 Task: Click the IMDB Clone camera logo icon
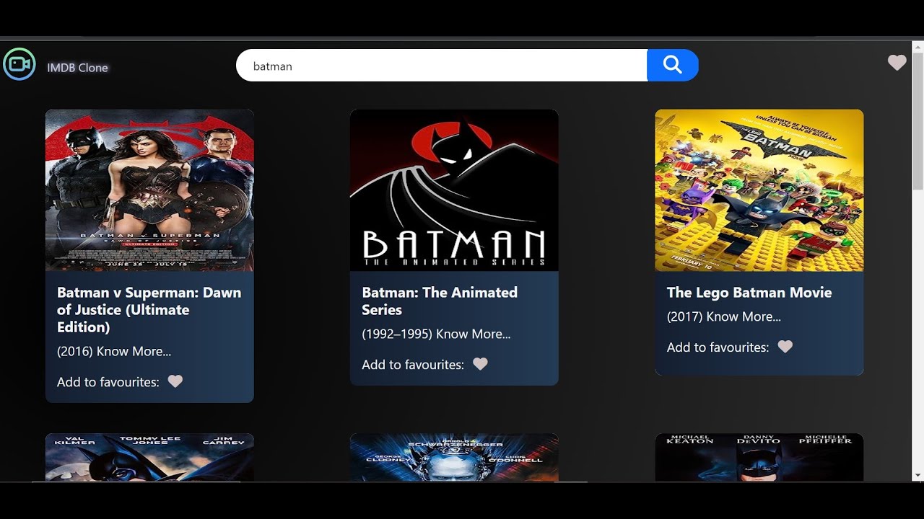point(19,65)
